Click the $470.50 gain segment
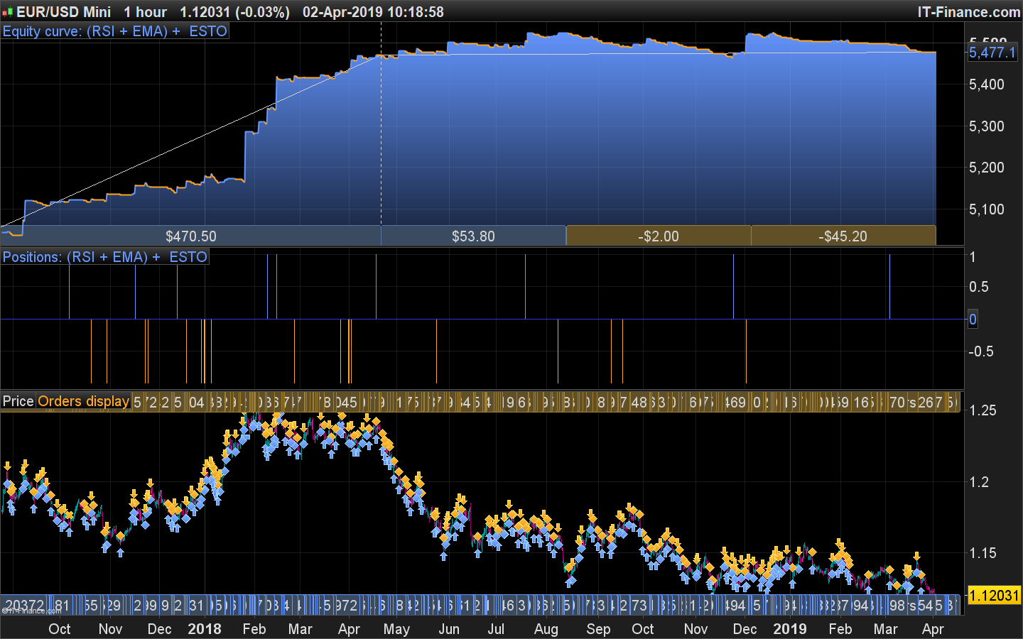 point(191,236)
